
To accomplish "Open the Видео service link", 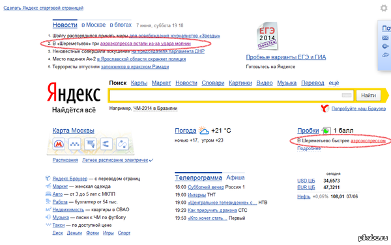I will click(x=265, y=83).
